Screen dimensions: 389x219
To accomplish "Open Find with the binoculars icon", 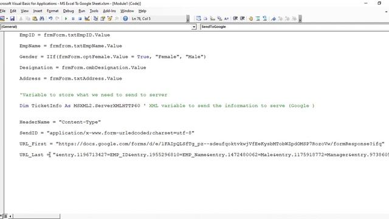I will [x=42, y=19].
